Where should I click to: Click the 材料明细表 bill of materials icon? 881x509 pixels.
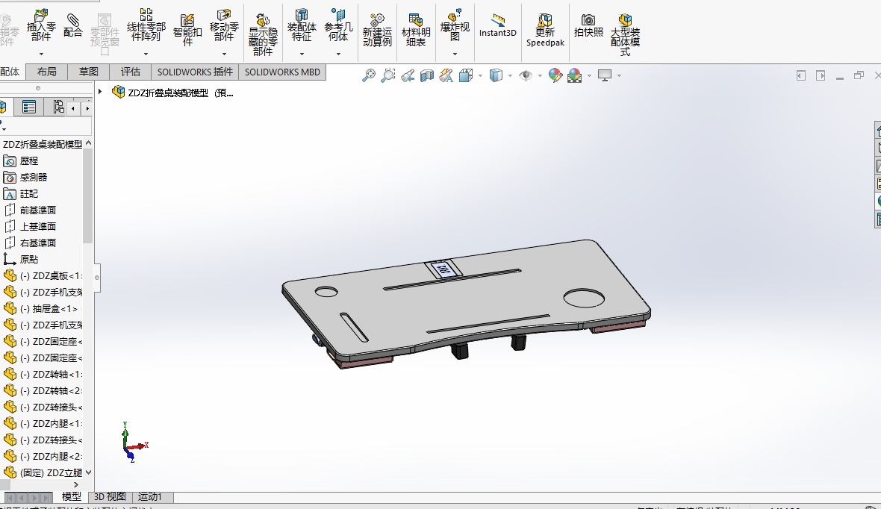coord(416,29)
